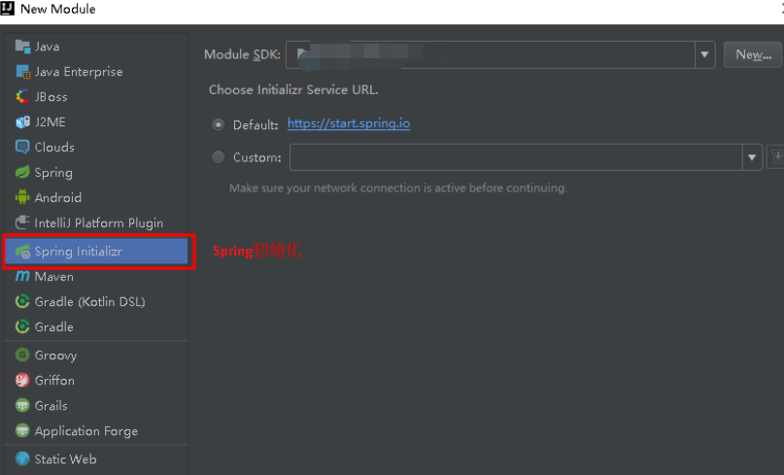Viewport: 784px width, 475px height.
Task: Select the J2ME label in list
Action: [50, 122]
